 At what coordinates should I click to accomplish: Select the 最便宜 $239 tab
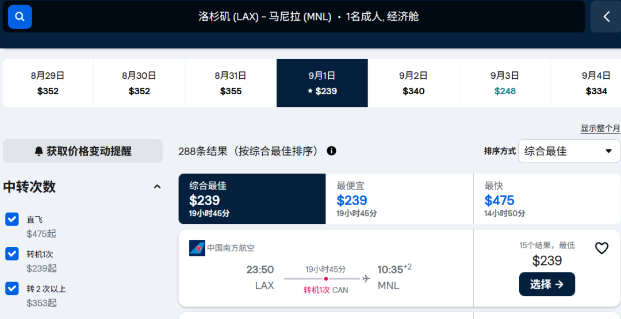point(399,199)
